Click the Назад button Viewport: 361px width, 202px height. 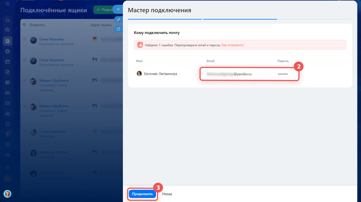click(167, 194)
